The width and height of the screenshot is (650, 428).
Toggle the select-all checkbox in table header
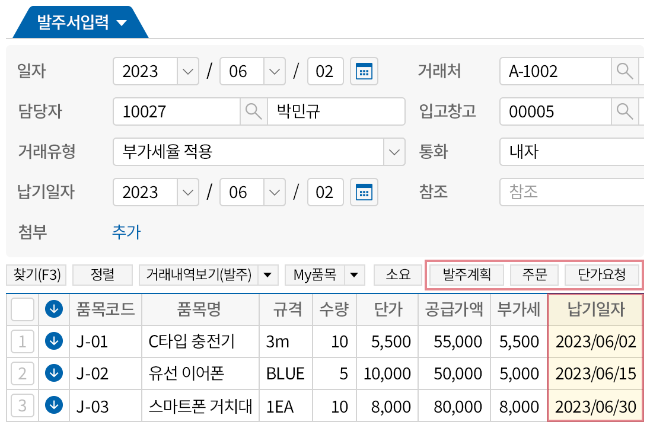click(x=23, y=309)
